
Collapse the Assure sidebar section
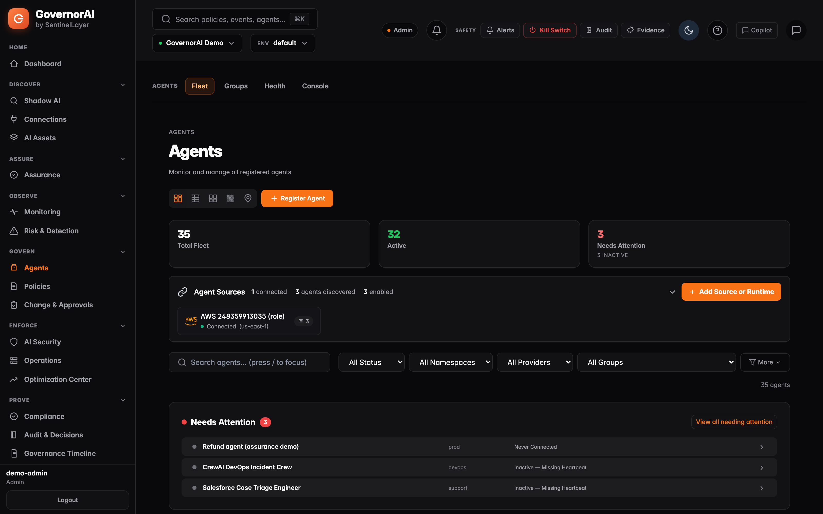coord(123,159)
